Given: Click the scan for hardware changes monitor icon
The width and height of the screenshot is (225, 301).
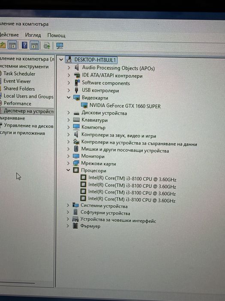Looking at the screenshot, I should click(60, 46).
